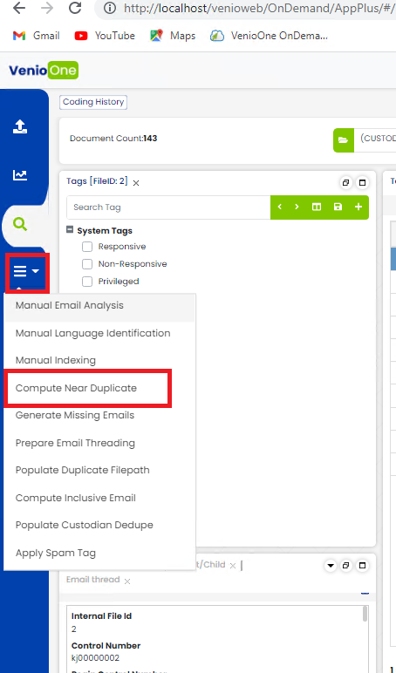Open the analytics chart sidebar icon
Screen dimensions: 396x673
(x=20, y=174)
